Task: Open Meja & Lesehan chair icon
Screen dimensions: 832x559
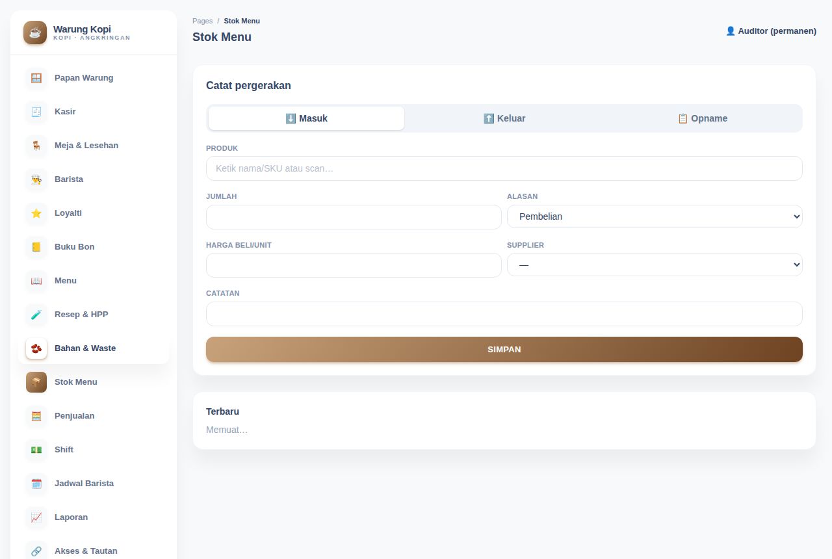Action: pyautogui.click(x=36, y=146)
